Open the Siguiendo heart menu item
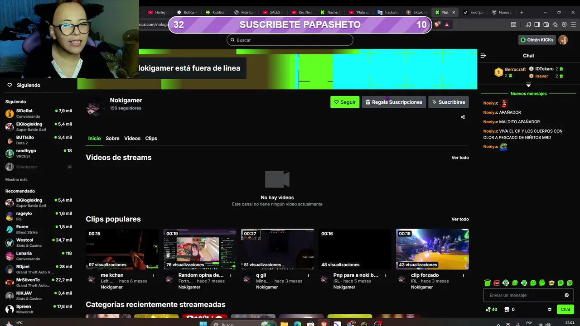The width and height of the screenshot is (580, 326). click(24, 85)
